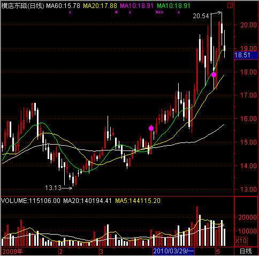Select the green MA10:18.91 indicator label
The height and width of the screenshot is (256, 259).
click(x=173, y=6)
